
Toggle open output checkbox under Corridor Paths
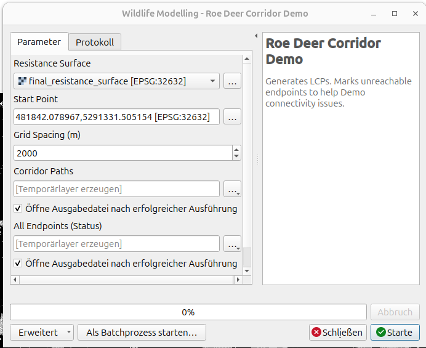tap(18, 209)
